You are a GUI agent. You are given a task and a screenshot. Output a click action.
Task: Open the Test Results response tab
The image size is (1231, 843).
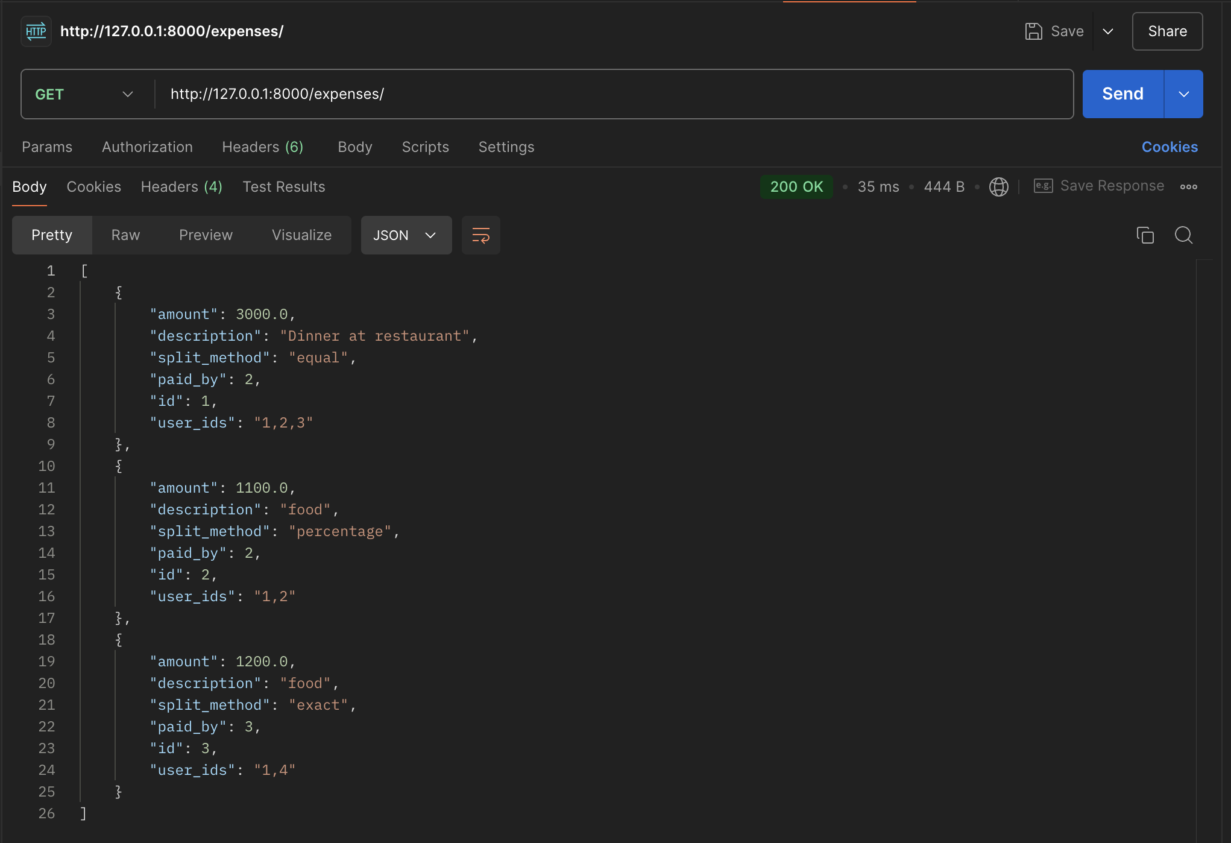(x=283, y=187)
